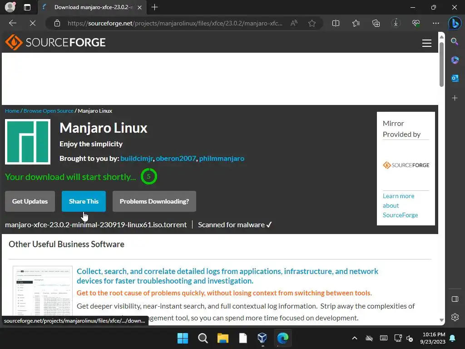Click the ad screenshot thumbnail
Image resolution: width=465 pixels, height=349 pixels.
[x=43, y=291]
